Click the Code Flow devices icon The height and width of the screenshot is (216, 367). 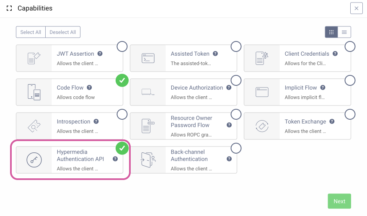34,92
